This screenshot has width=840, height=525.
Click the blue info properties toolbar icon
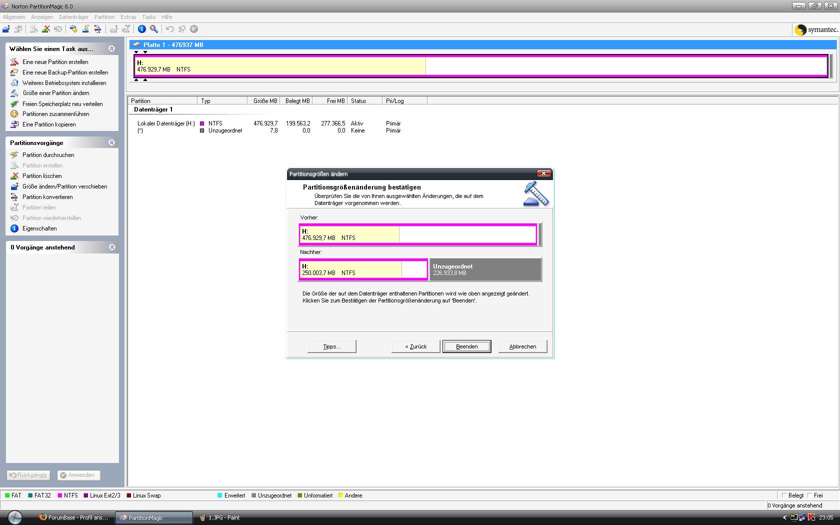click(x=141, y=29)
